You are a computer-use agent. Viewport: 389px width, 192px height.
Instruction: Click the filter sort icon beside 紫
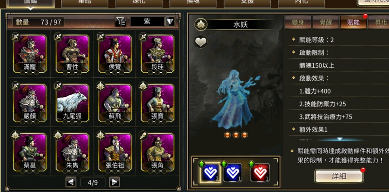121,22
